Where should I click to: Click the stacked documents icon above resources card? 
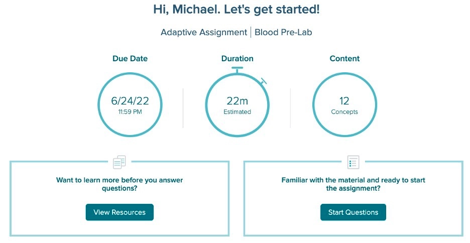pyautogui.click(x=120, y=162)
